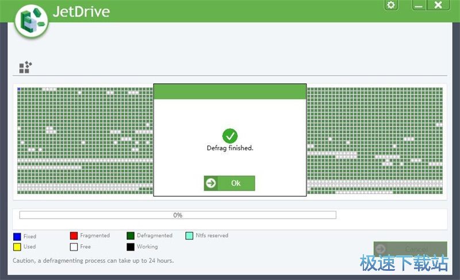Click the JetDrive logo icon
Image resolution: width=460 pixels, height=280 pixels.
pos(32,22)
